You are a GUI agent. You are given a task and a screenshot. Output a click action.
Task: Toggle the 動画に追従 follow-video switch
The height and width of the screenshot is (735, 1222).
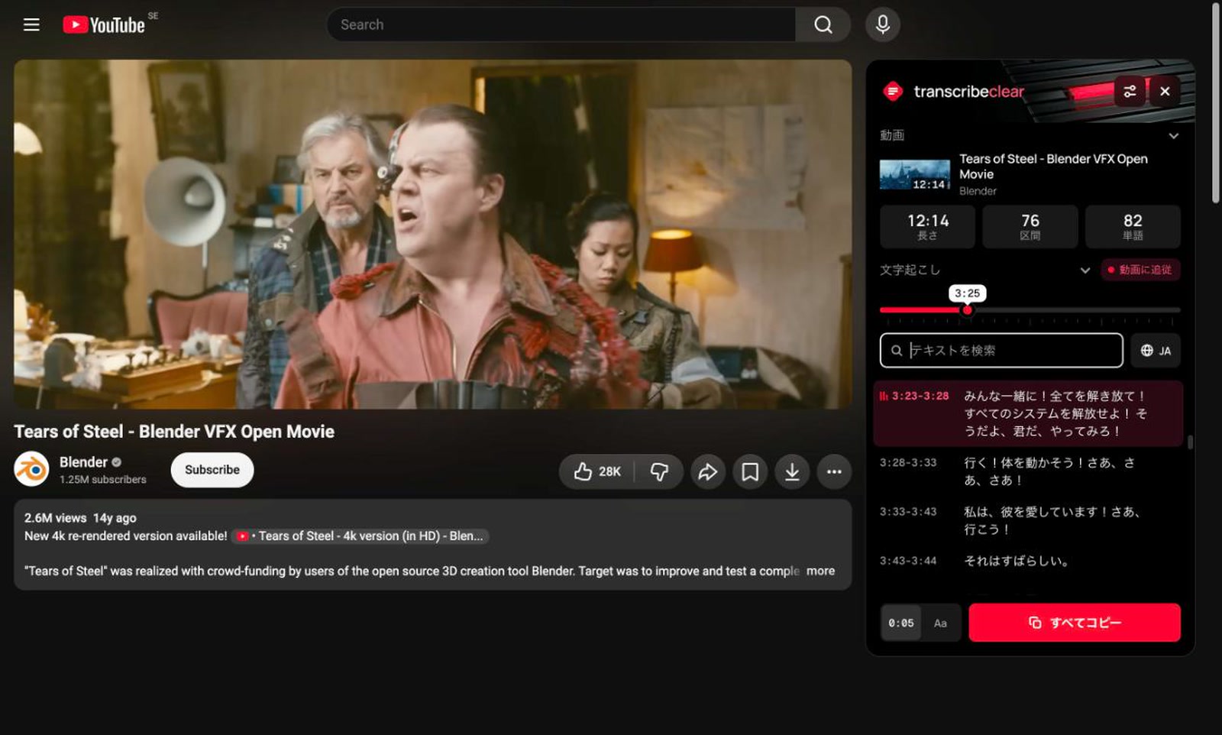(x=1140, y=270)
